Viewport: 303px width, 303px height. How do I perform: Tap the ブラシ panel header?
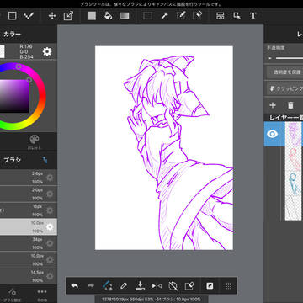(12, 160)
